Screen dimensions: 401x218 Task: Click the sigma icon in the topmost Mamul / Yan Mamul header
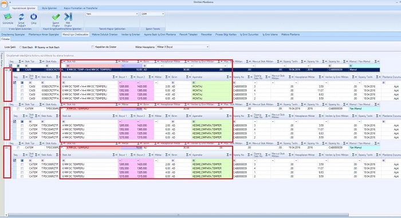[x=376, y=62]
